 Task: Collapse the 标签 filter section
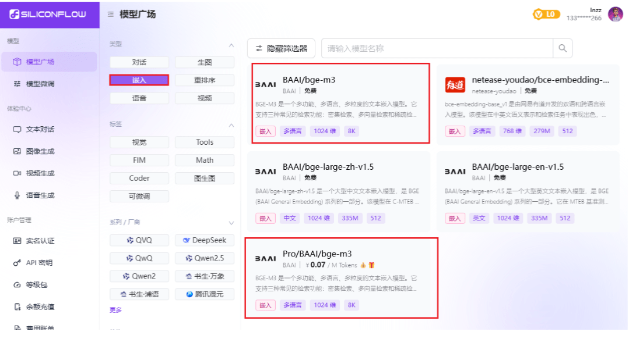coord(231,124)
